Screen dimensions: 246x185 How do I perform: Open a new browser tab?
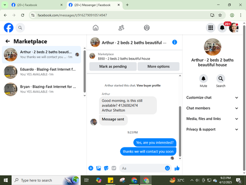[127, 5]
